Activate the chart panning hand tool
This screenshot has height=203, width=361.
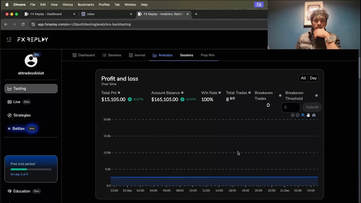click(x=308, y=115)
